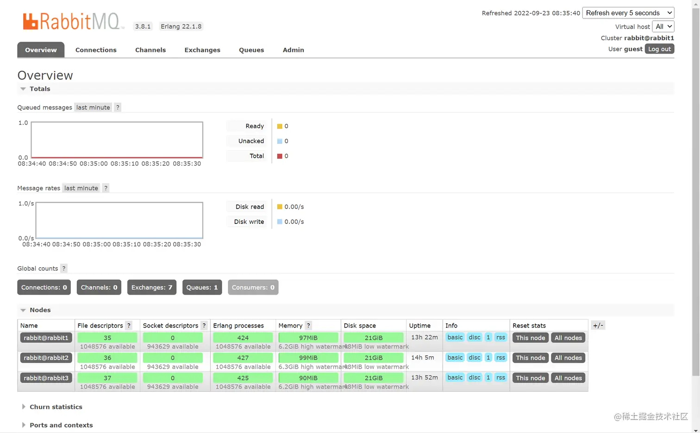This screenshot has height=433, width=700.
Task: Click the 97MiB memory bar for rabbit@rabbit1
Action: tap(308, 338)
